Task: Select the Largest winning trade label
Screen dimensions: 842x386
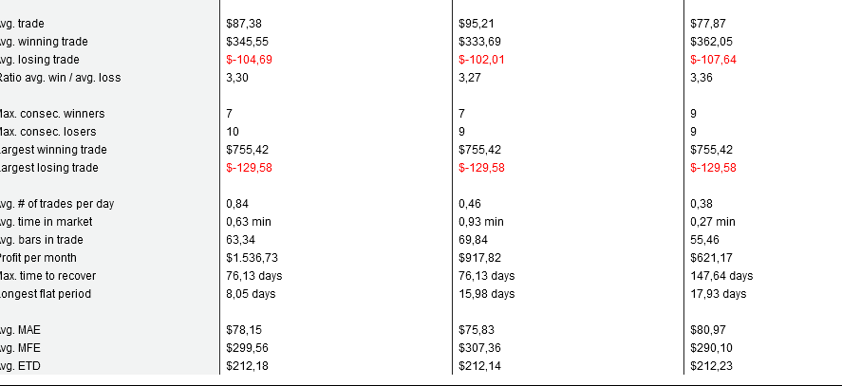Action: click(x=52, y=149)
